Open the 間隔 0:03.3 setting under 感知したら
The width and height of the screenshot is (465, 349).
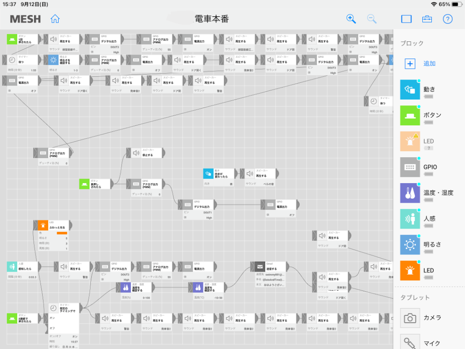[23, 277]
